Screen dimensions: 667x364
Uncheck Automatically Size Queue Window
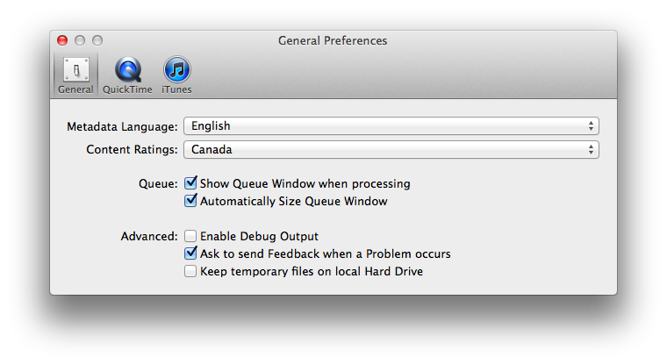[190, 200]
